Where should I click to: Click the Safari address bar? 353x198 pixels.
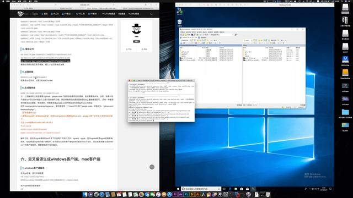pos(84,5)
